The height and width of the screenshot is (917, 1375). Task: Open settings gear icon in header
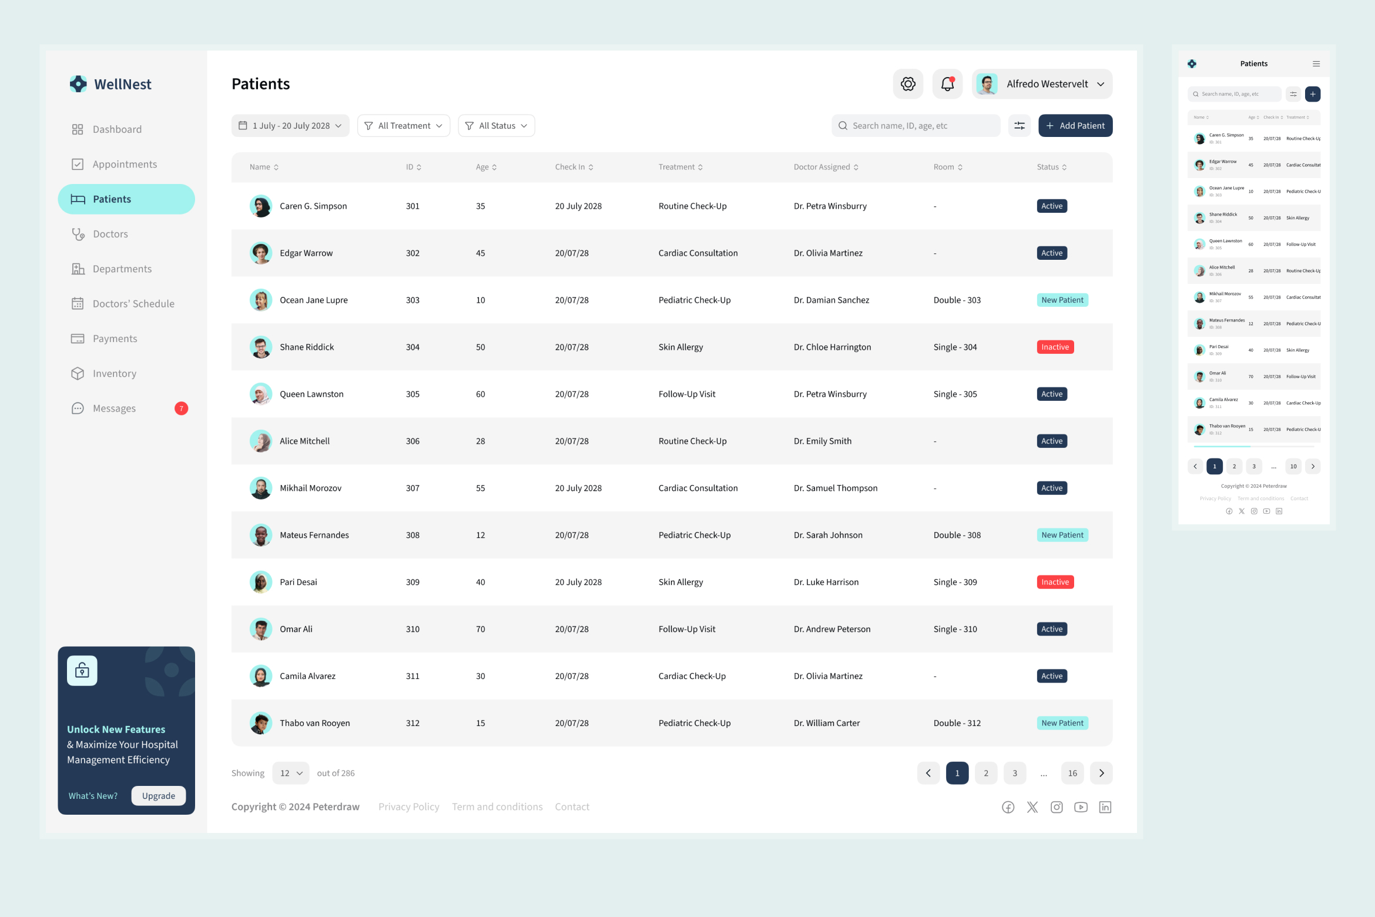click(x=908, y=84)
